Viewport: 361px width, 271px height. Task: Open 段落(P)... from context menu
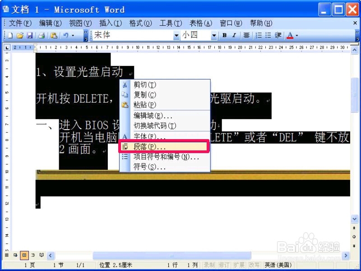pos(165,146)
